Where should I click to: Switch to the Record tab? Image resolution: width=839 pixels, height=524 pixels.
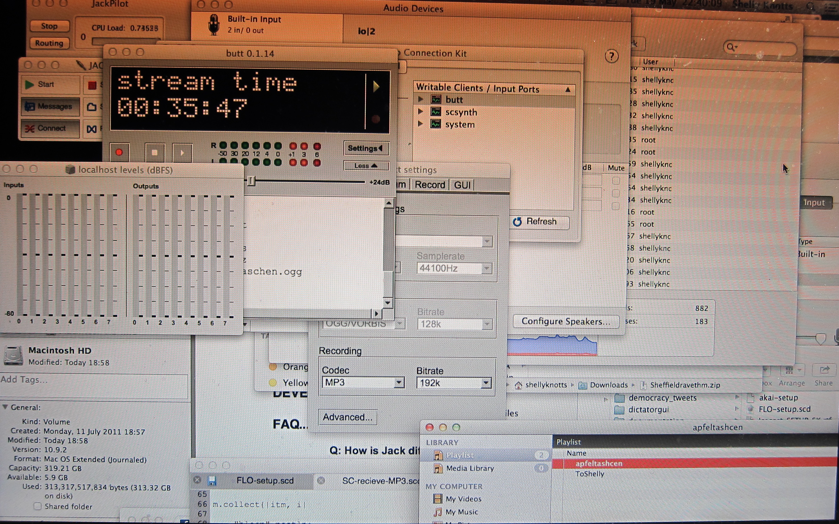click(x=430, y=185)
